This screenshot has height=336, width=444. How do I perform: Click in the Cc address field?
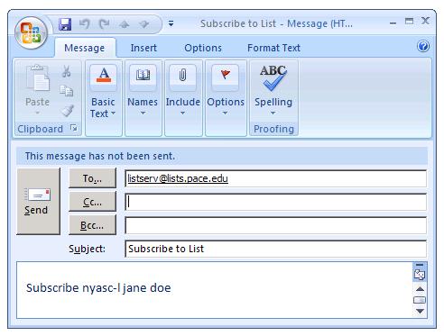pos(275,202)
